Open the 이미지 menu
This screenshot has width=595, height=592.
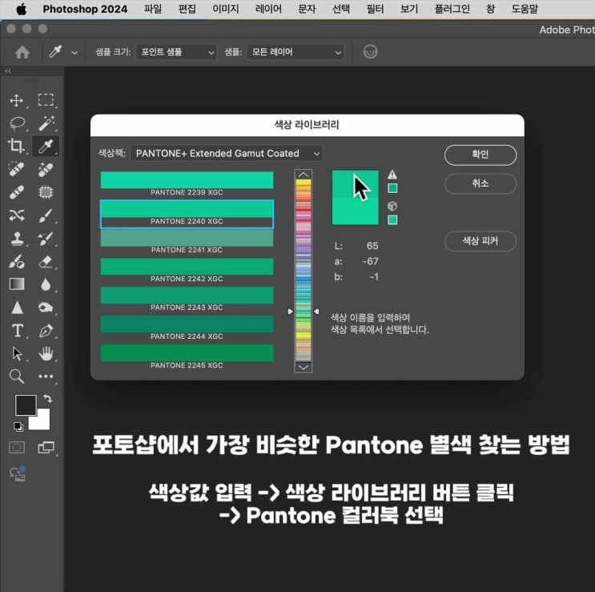(x=225, y=9)
